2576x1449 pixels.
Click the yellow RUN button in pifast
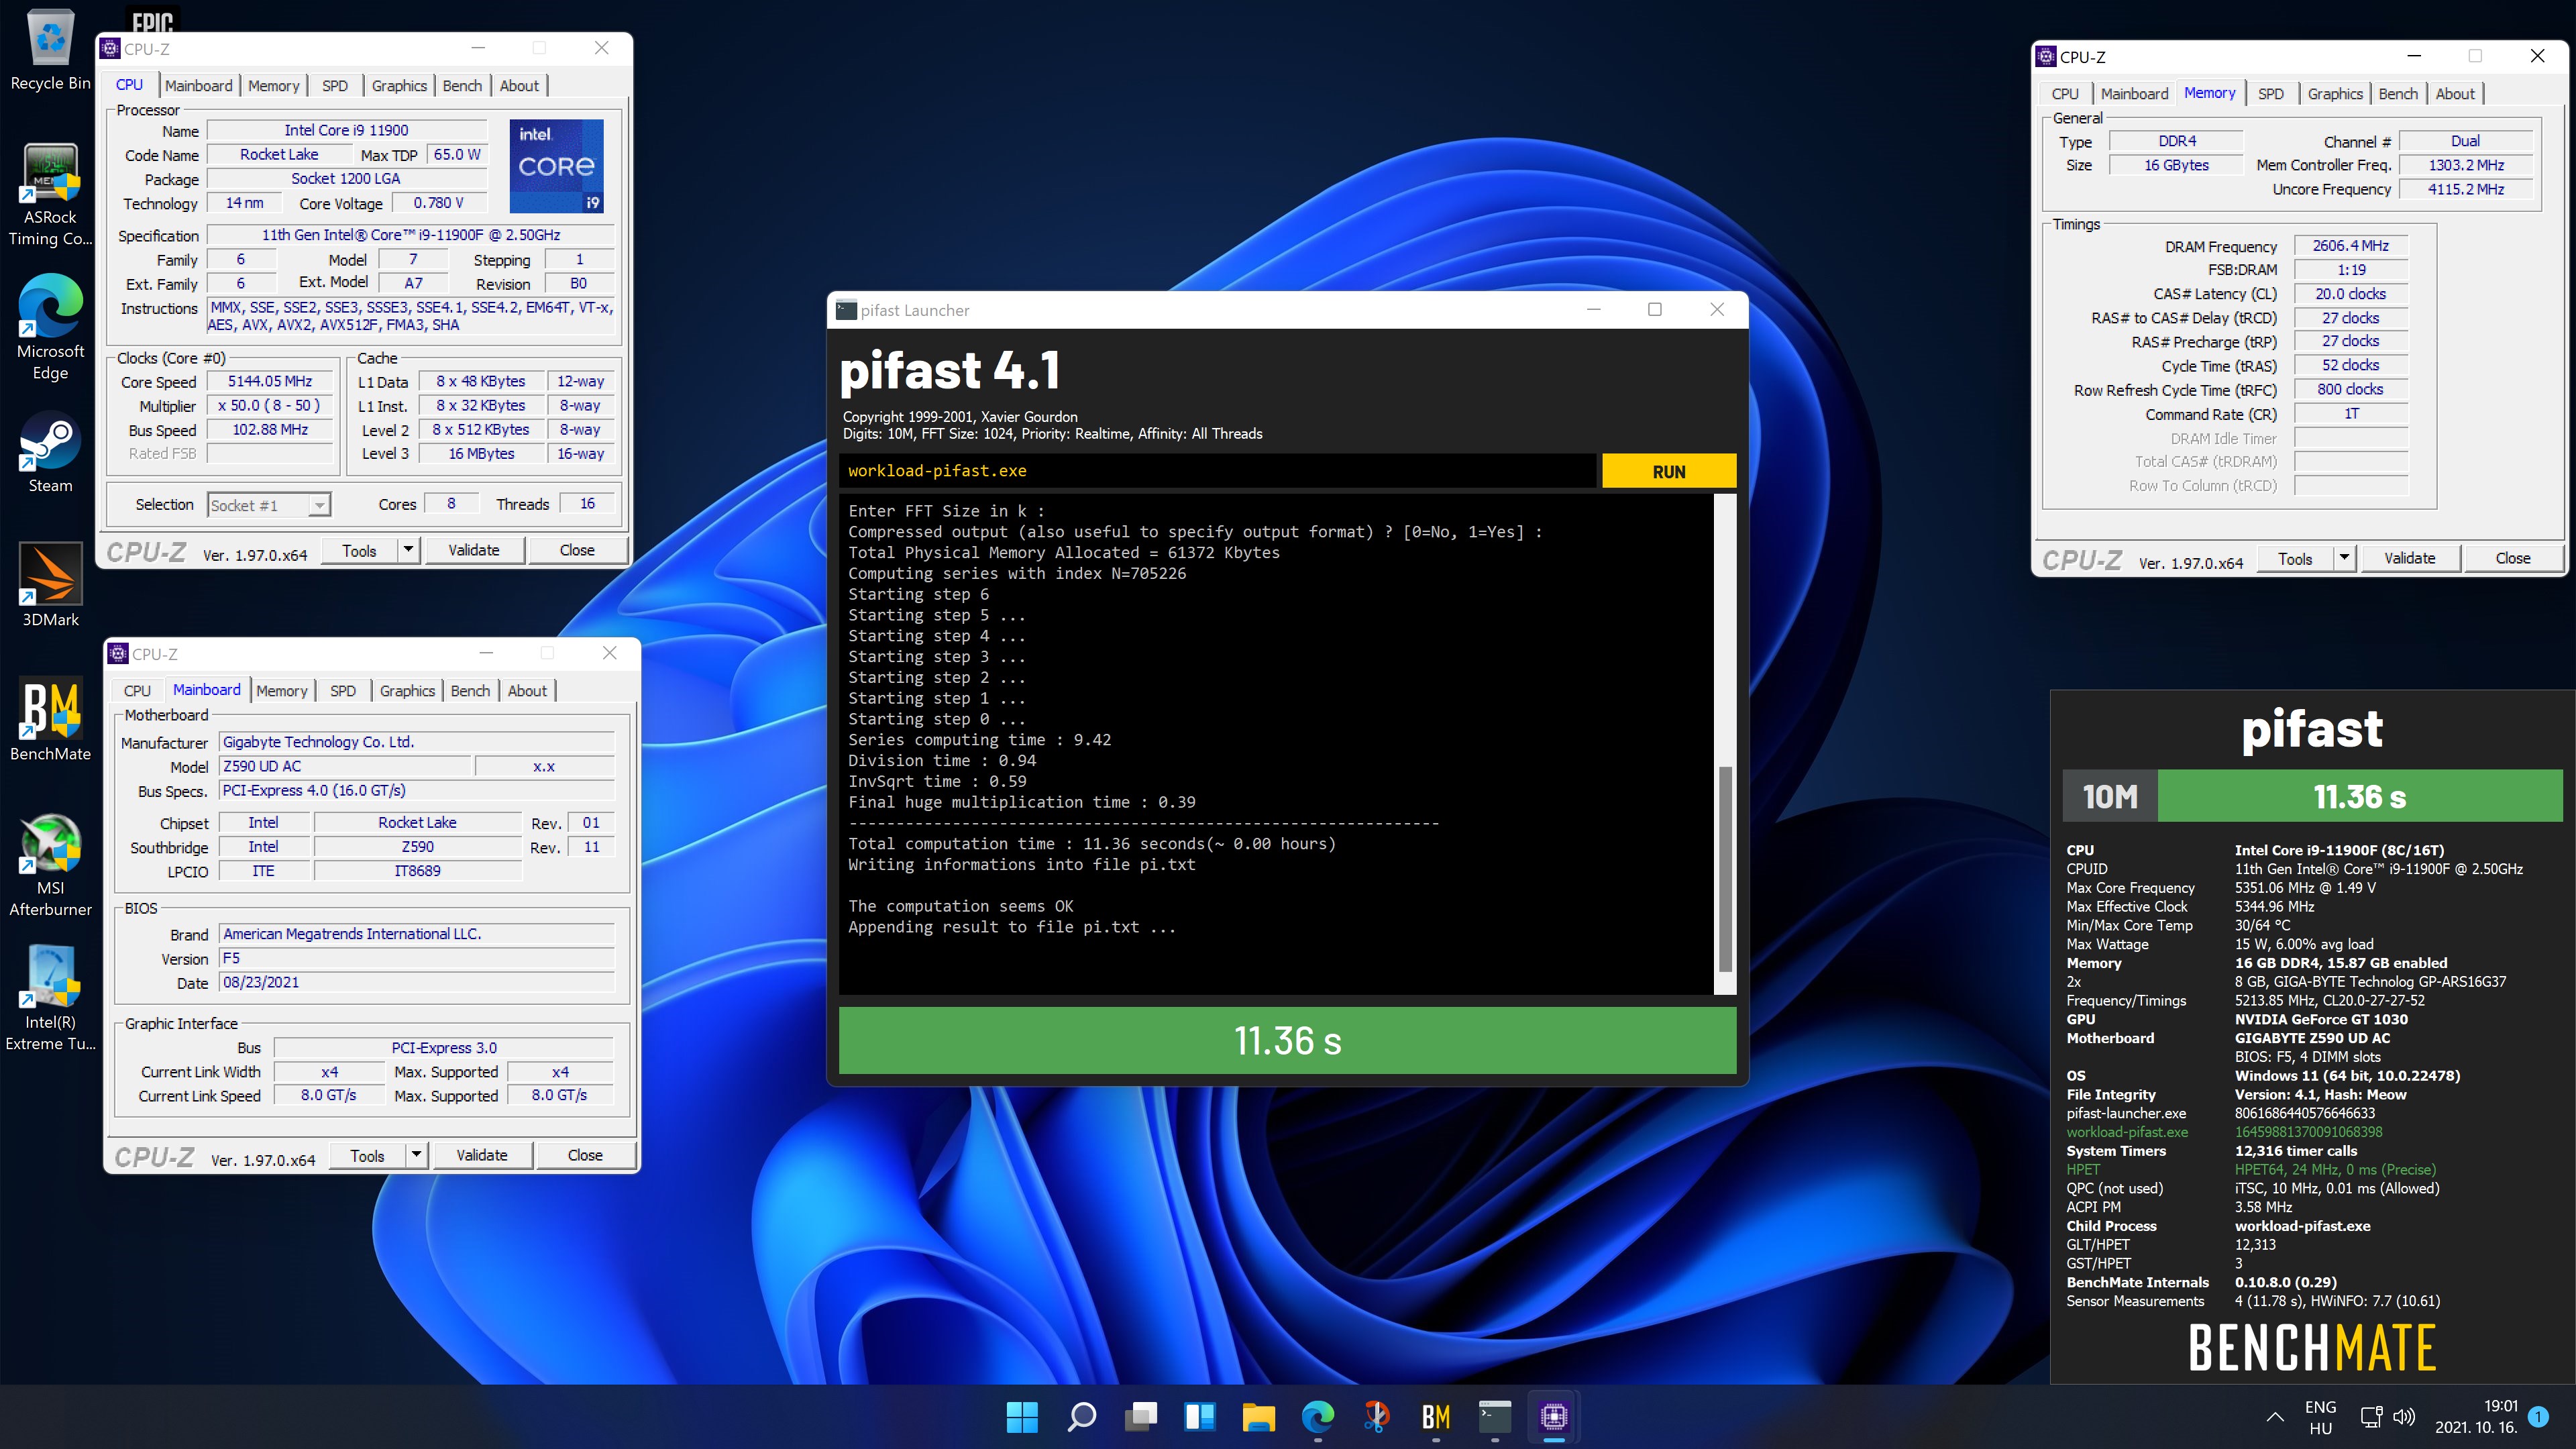(1669, 471)
